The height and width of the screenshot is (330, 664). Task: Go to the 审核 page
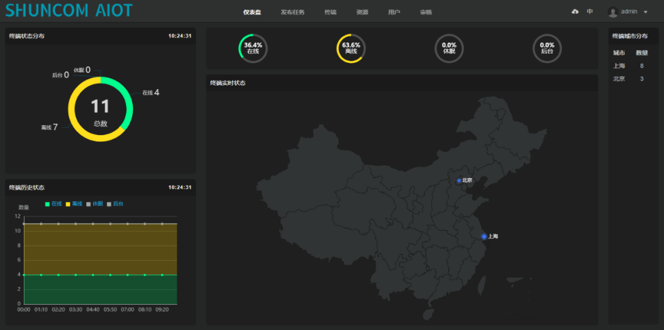(x=425, y=12)
